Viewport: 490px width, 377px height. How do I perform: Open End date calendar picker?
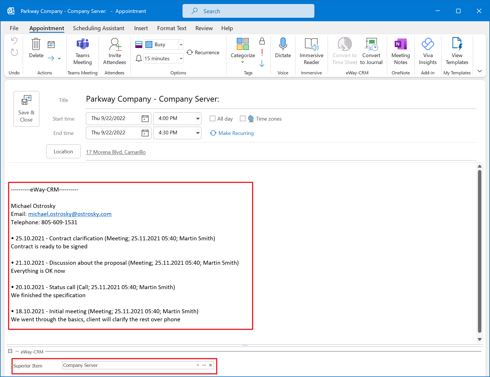click(x=145, y=133)
